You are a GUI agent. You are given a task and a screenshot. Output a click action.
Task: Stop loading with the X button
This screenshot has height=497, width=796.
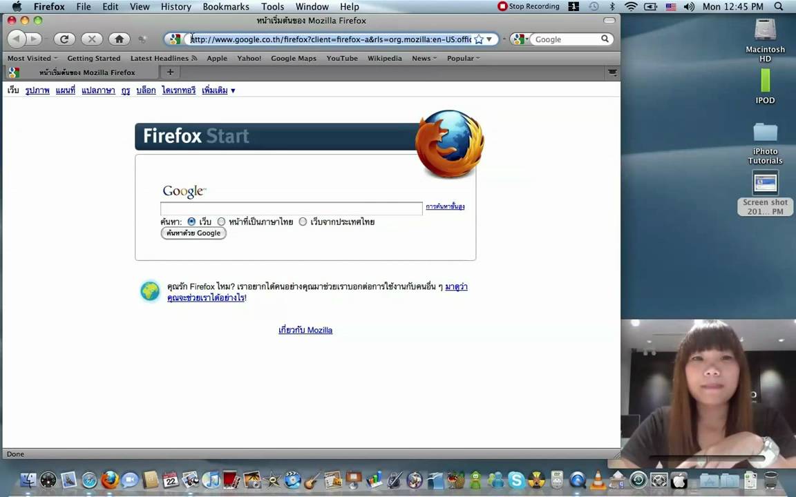92,39
